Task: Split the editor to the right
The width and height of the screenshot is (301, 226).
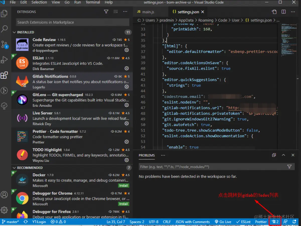Action: [x=283, y=12]
